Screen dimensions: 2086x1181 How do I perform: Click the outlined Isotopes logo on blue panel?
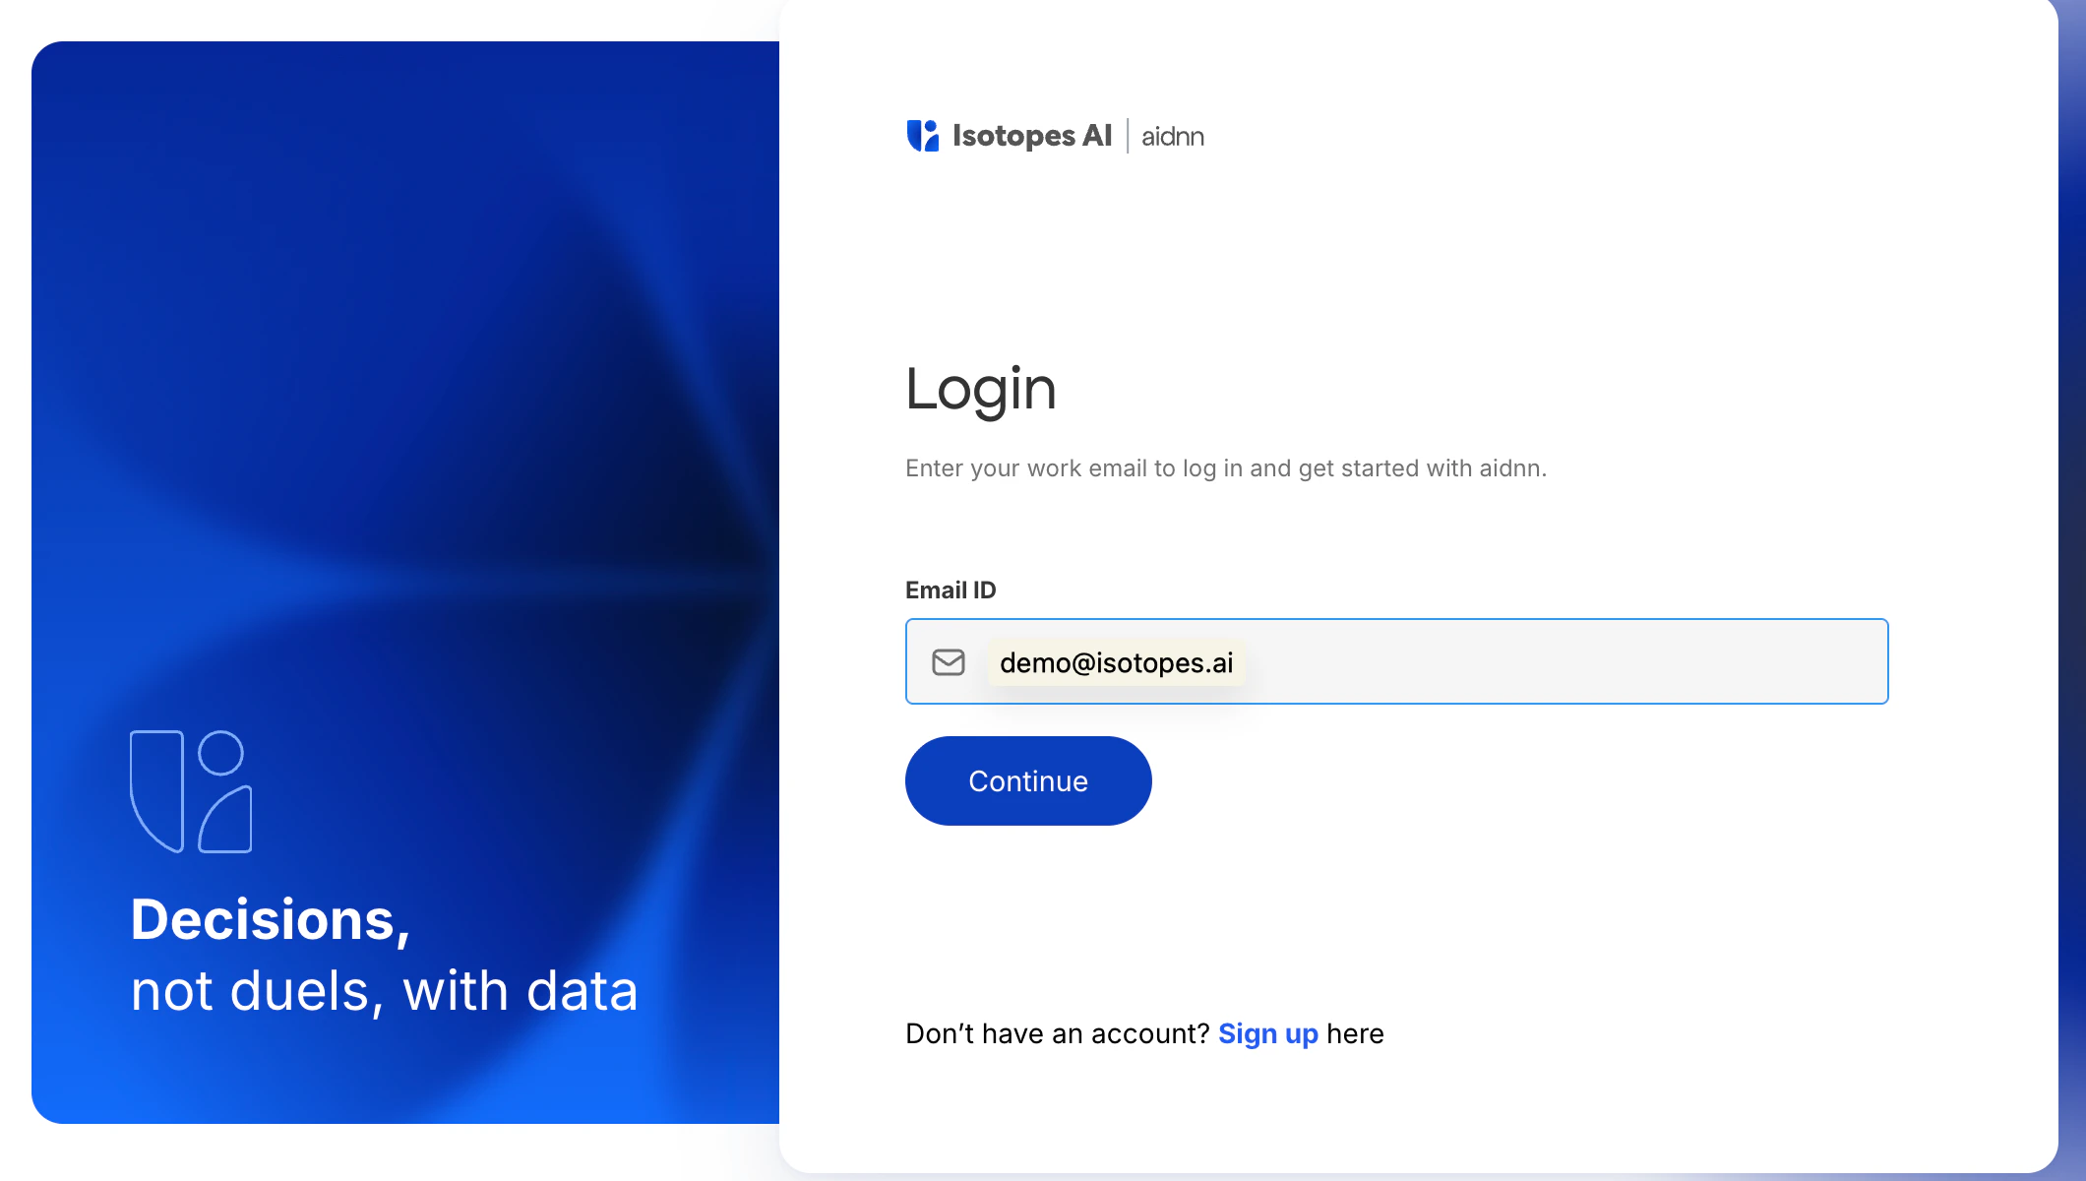click(191, 791)
